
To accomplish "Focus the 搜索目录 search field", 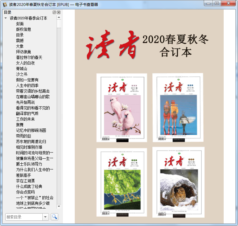I will (24, 217).
